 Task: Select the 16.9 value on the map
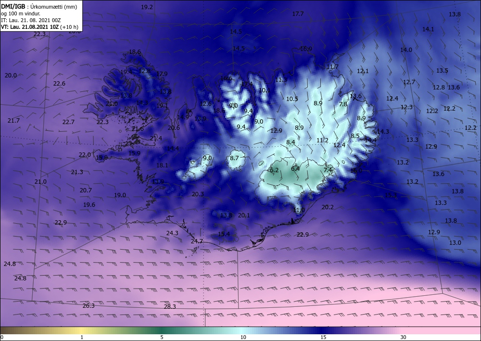(x=306, y=49)
